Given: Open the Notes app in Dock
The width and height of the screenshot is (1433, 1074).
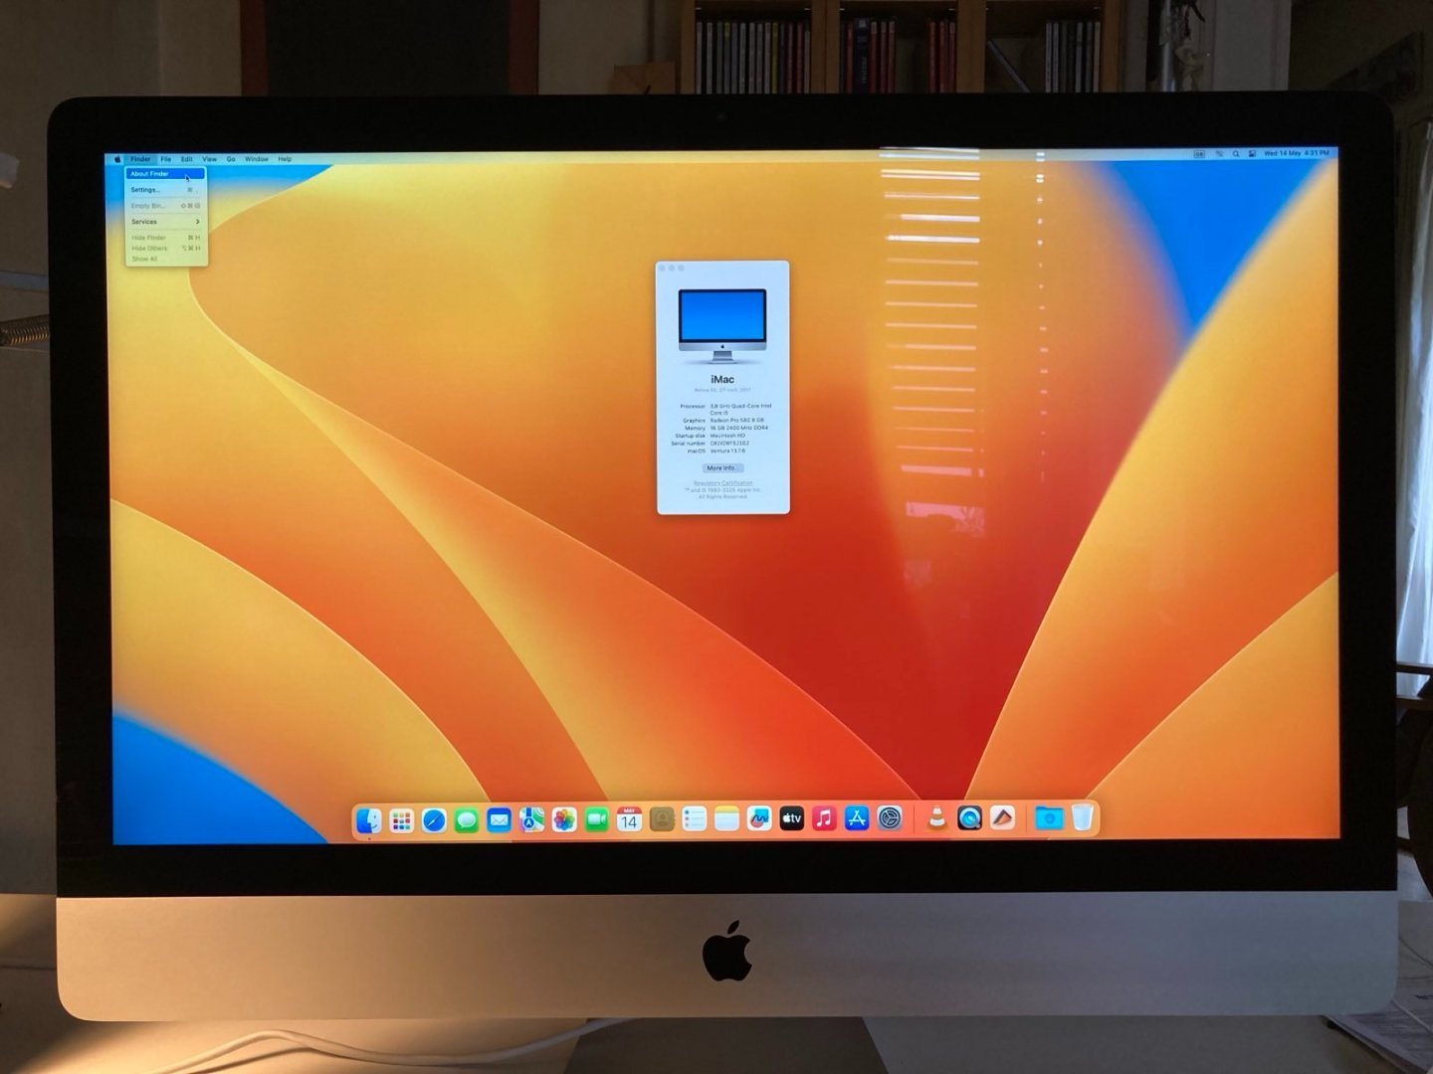Looking at the screenshot, I should [x=726, y=819].
